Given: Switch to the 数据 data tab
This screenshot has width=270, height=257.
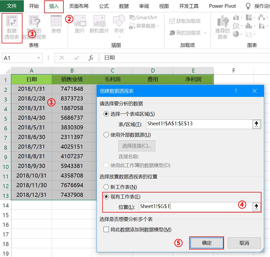Looking at the screenshot, I should click(x=124, y=6).
